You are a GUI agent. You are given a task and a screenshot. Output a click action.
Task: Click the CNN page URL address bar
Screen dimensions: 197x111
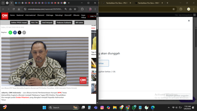(x=45, y=9)
